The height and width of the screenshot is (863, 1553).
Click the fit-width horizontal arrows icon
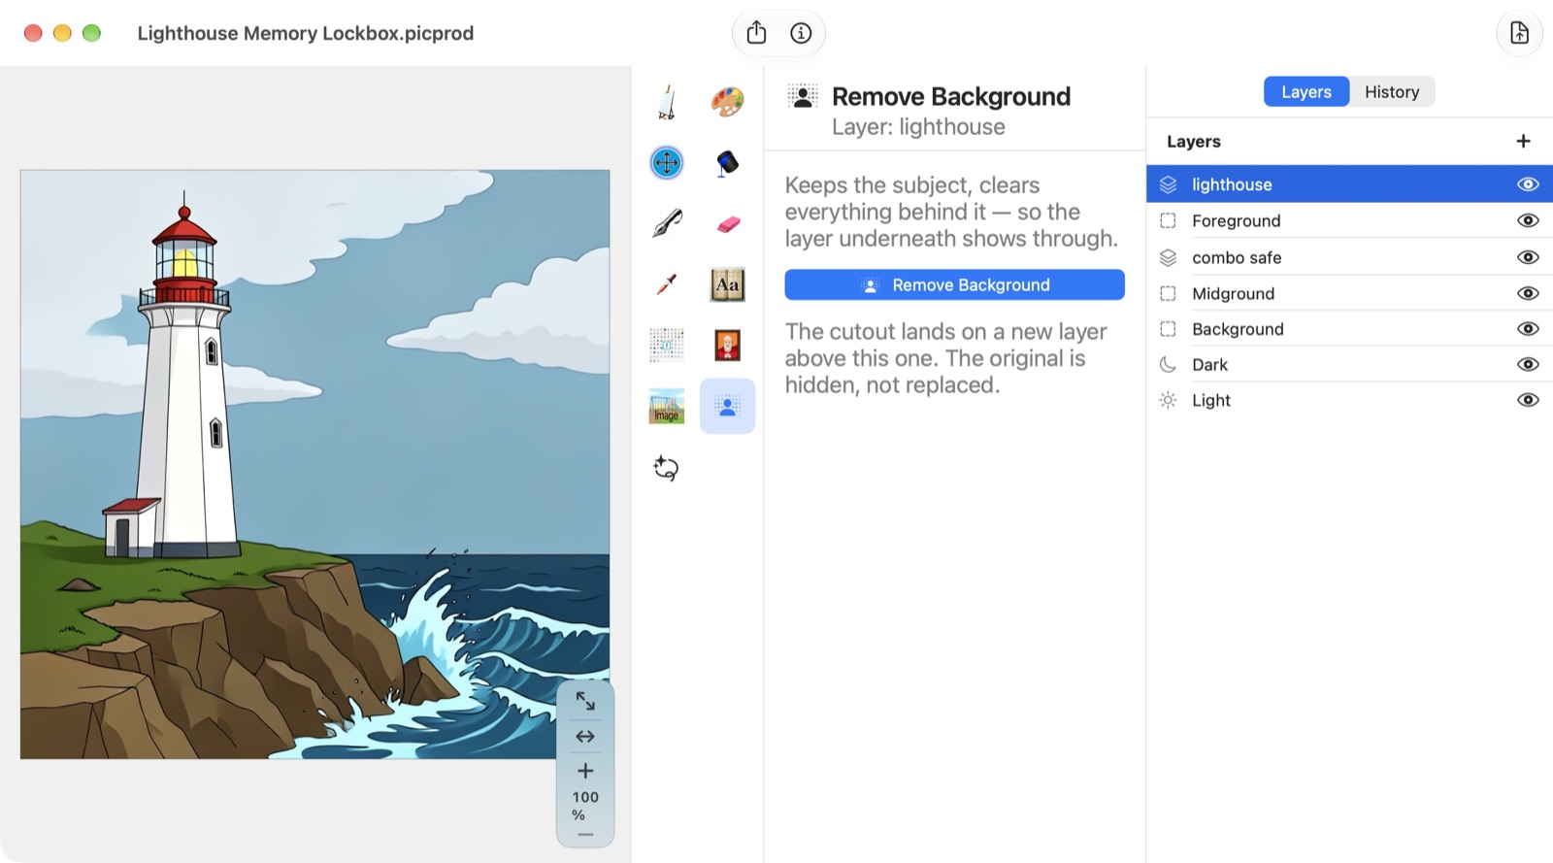(x=585, y=737)
